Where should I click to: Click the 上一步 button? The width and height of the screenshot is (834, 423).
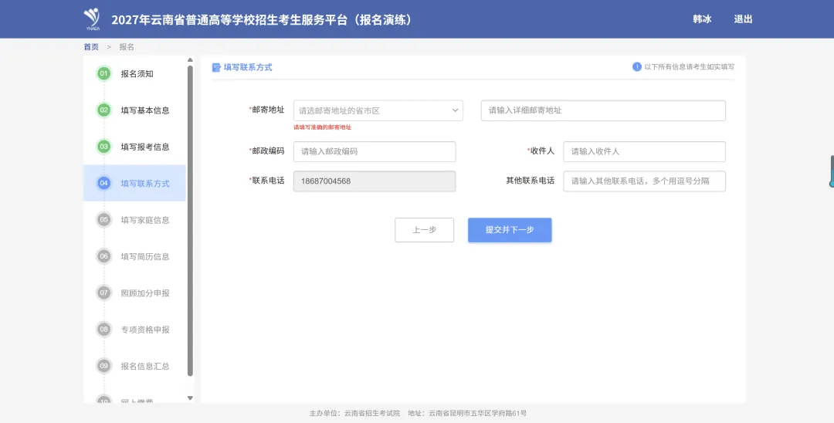425,230
